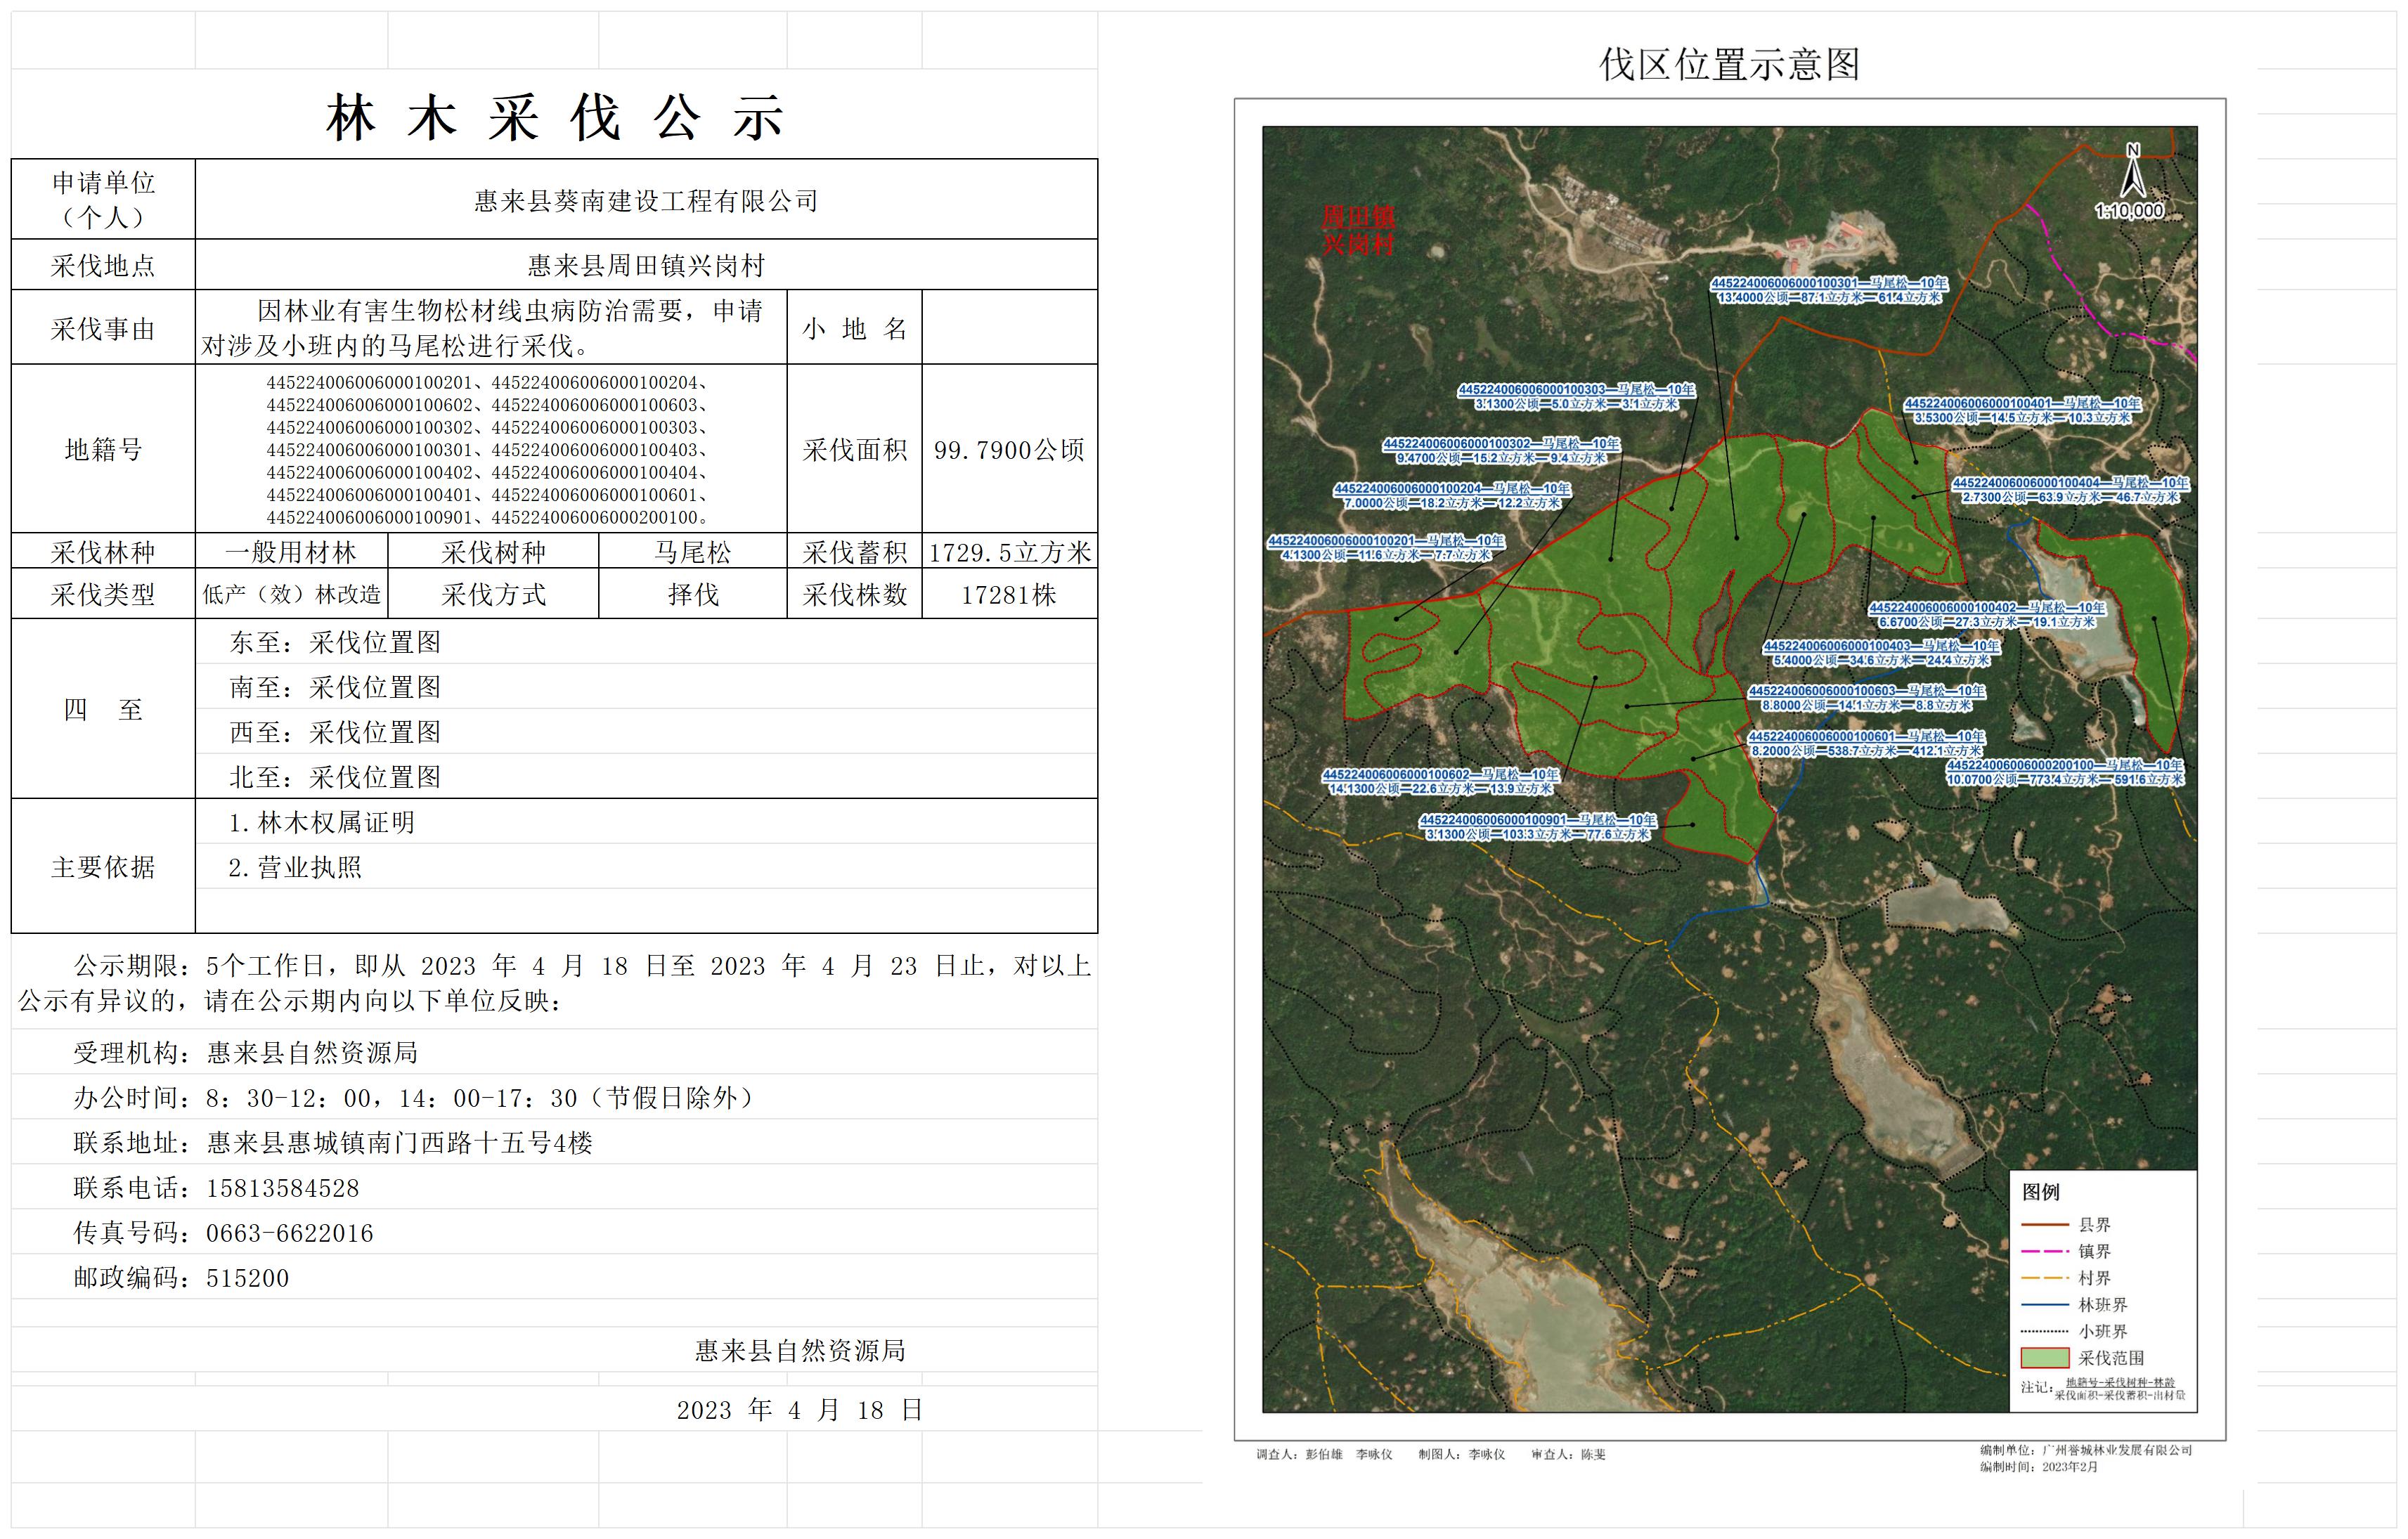Click the phone number 15813584528
2408x1539 pixels.
tap(282, 1188)
